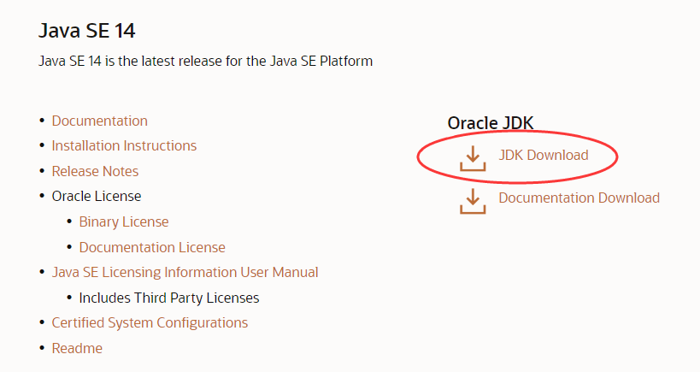The width and height of the screenshot is (700, 372).
Task: Click the download icon beside JDK Download
Action: 473,158
